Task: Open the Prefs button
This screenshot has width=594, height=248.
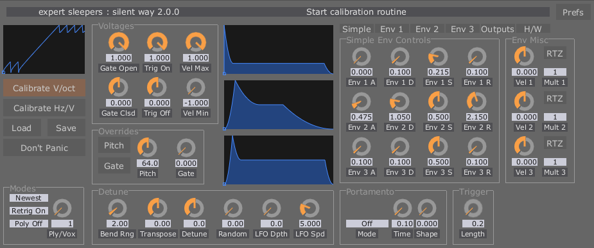Action: 573,12
